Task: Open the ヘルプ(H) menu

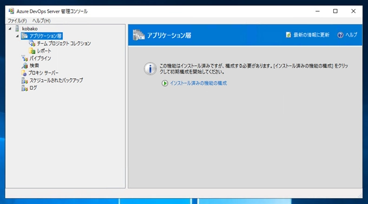Action: (41, 21)
